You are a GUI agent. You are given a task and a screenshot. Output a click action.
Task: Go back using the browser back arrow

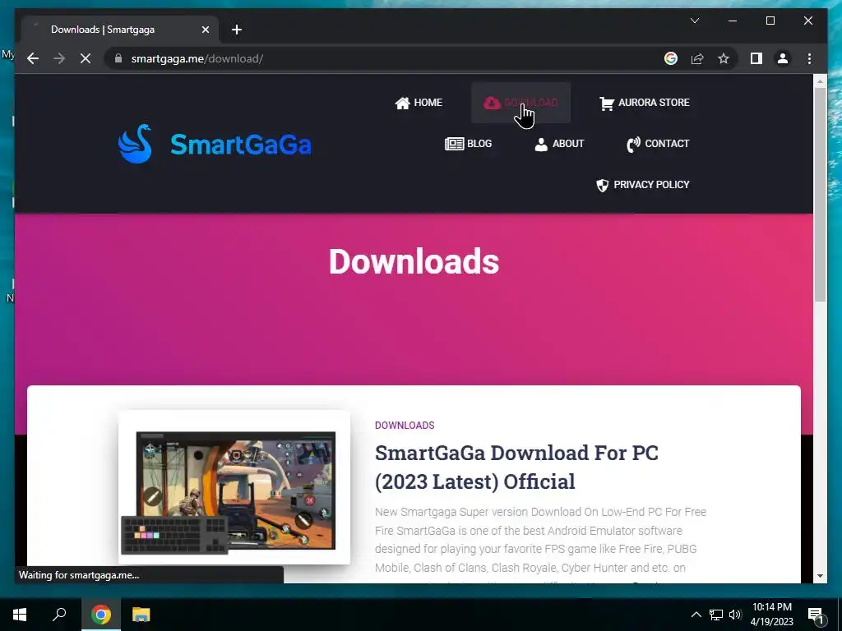(x=33, y=58)
